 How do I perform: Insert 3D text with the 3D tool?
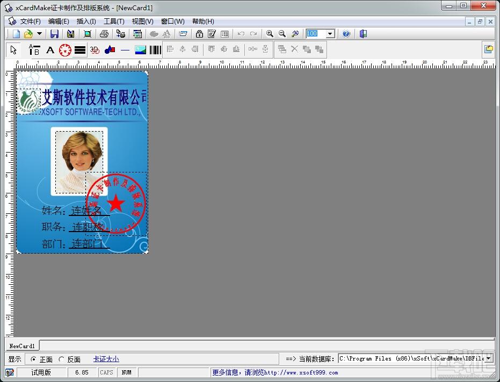click(95, 50)
